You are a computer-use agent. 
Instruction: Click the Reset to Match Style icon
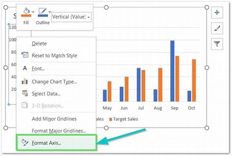click(x=25, y=55)
